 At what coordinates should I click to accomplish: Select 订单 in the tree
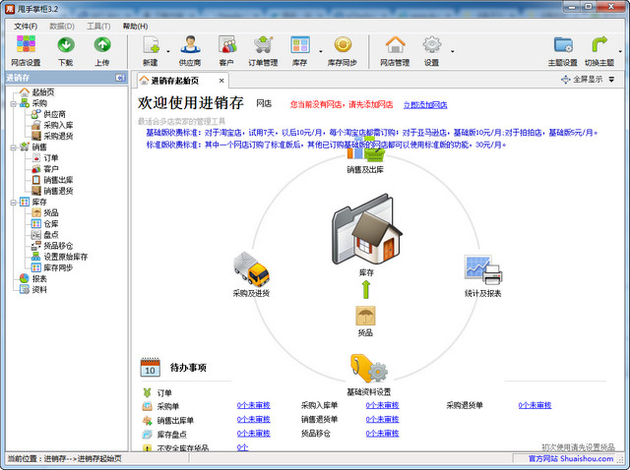[50, 158]
